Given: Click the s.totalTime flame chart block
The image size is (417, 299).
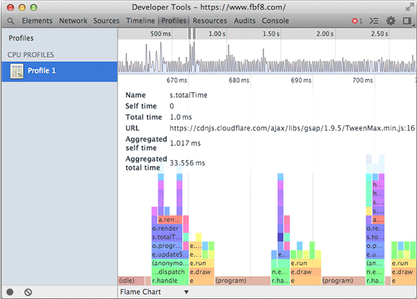Looking at the screenshot, I should click(x=168, y=237).
